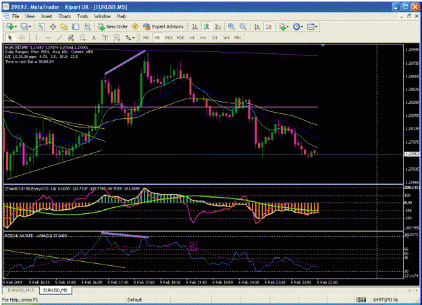Click the Default profile in status bar
Viewport: 422px width, 305px height.
pos(134,300)
